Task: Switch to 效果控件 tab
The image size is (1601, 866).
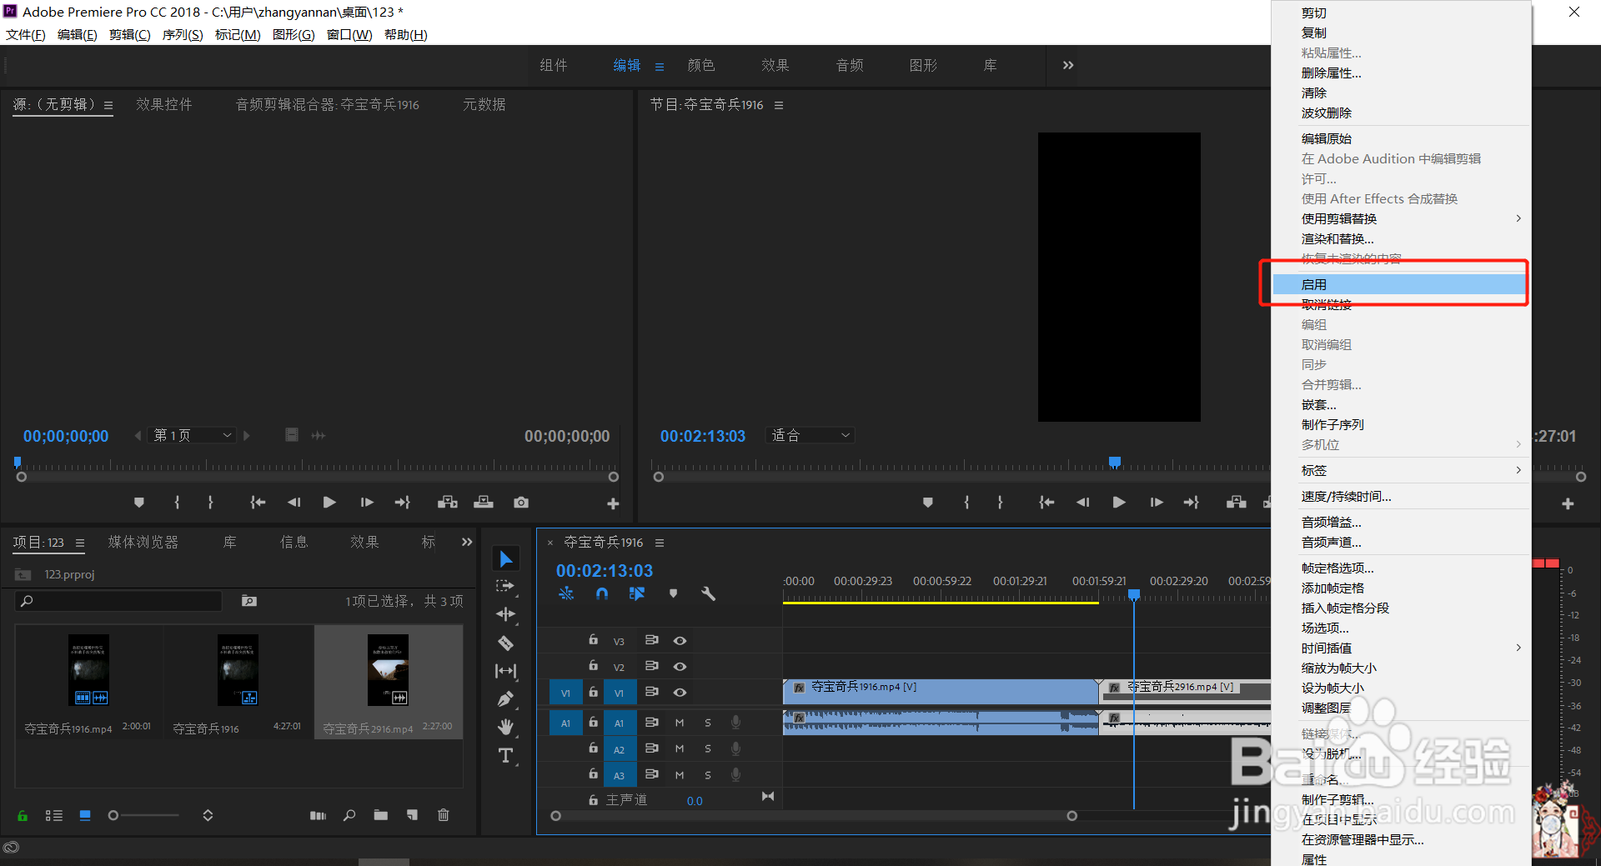Action: pyautogui.click(x=164, y=104)
